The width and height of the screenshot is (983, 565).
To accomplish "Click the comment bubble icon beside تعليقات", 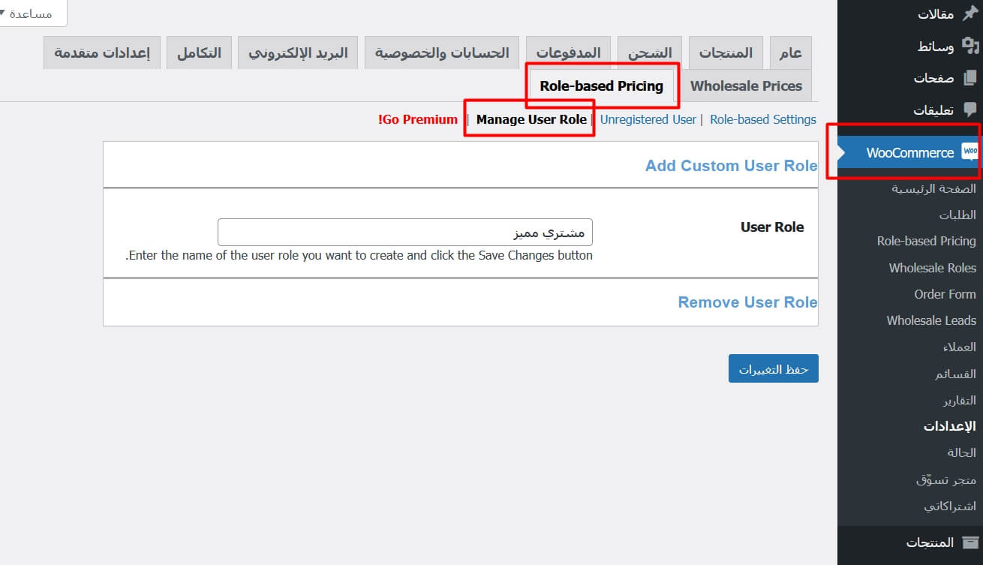I will pyautogui.click(x=970, y=110).
